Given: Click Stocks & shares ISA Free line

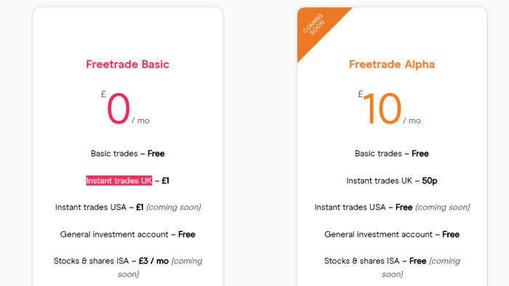Looking at the screenshot, I should tap(392, 268).
